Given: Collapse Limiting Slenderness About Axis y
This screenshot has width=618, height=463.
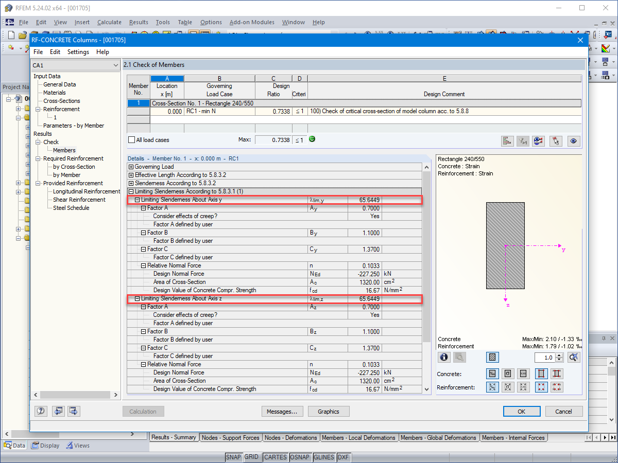Looking at the screenshot, I should tap(137, 200).
